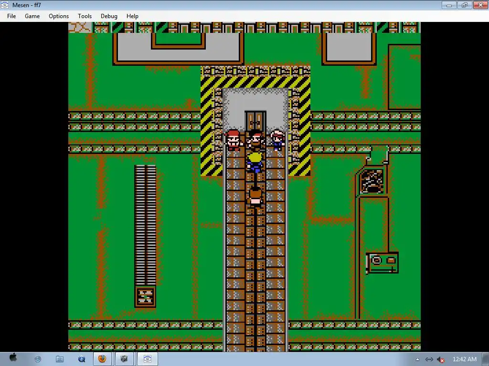The width and height of the screenshot is (489, 366).
Task: Open the Tools menu
Action: [x=85, y=16]
